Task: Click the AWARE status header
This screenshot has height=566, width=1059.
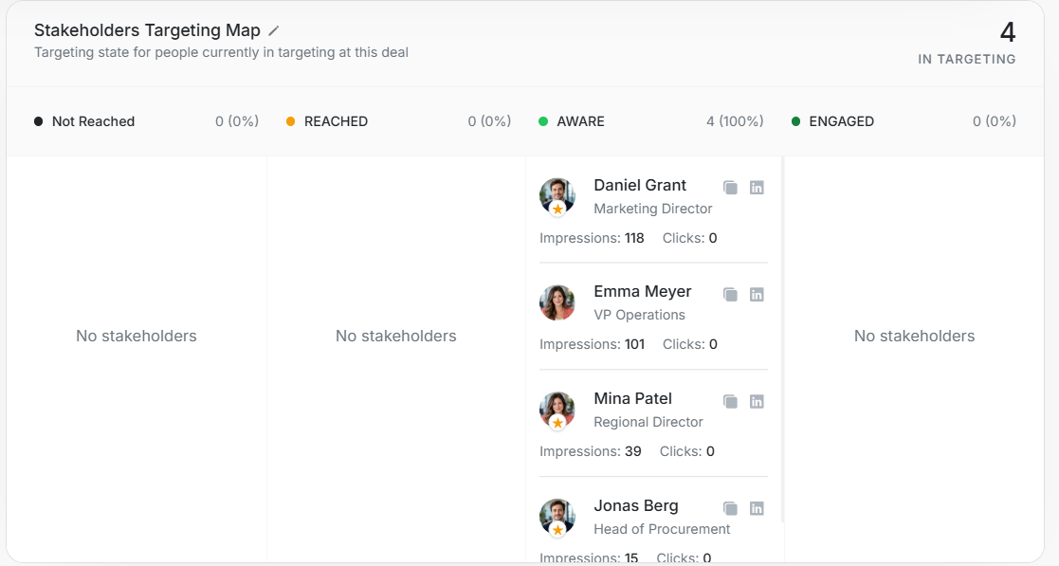Action: [x=580, y=121]
